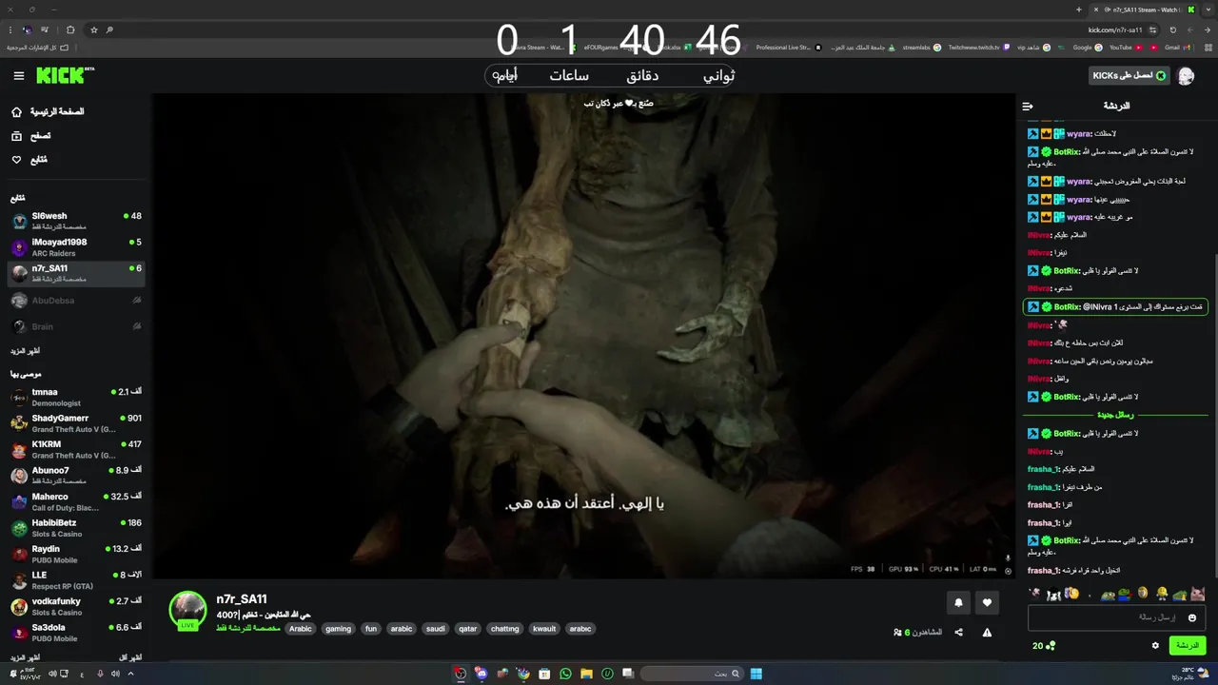
Task: Click the Get KICKs button
Action: (1130, 76)
